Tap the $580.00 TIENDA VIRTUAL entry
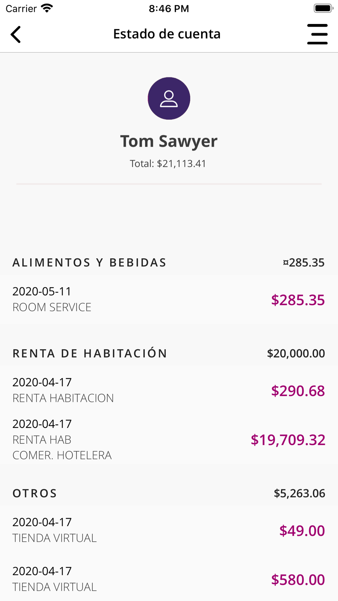The height and width of the screenshot is (601, 338). coord(169,579)
